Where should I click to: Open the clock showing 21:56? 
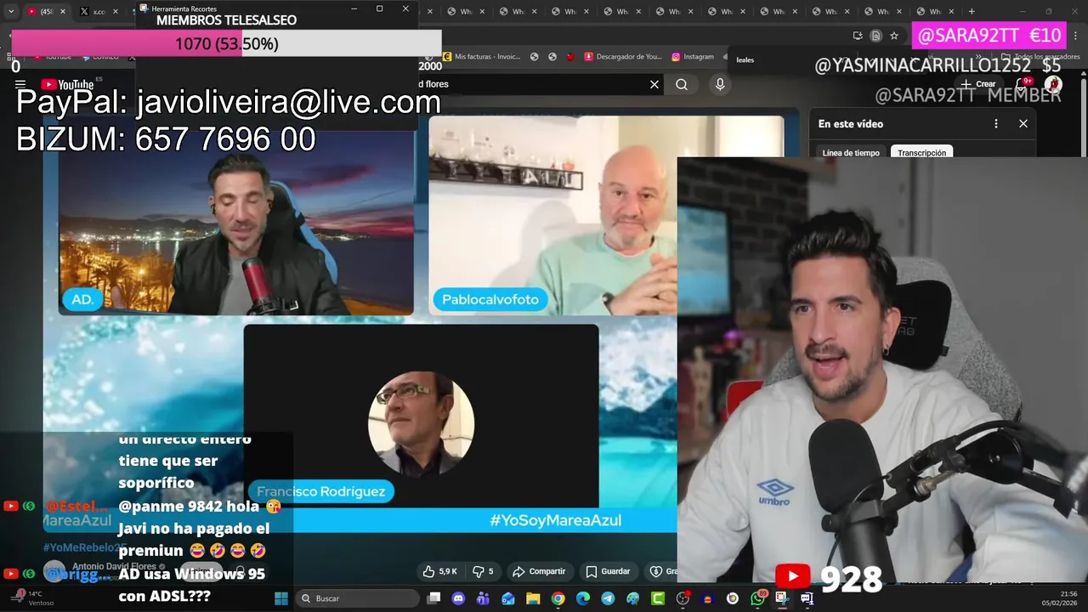(x=1059, y=598)
